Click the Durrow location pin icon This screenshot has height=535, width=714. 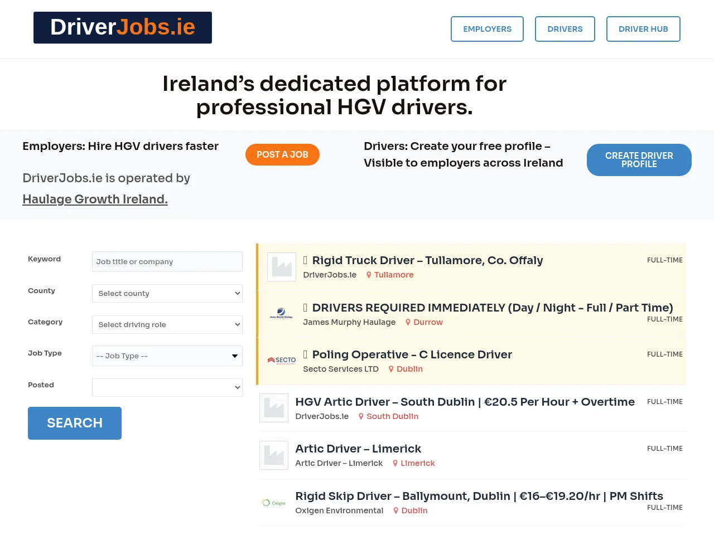tap(408, 322)
